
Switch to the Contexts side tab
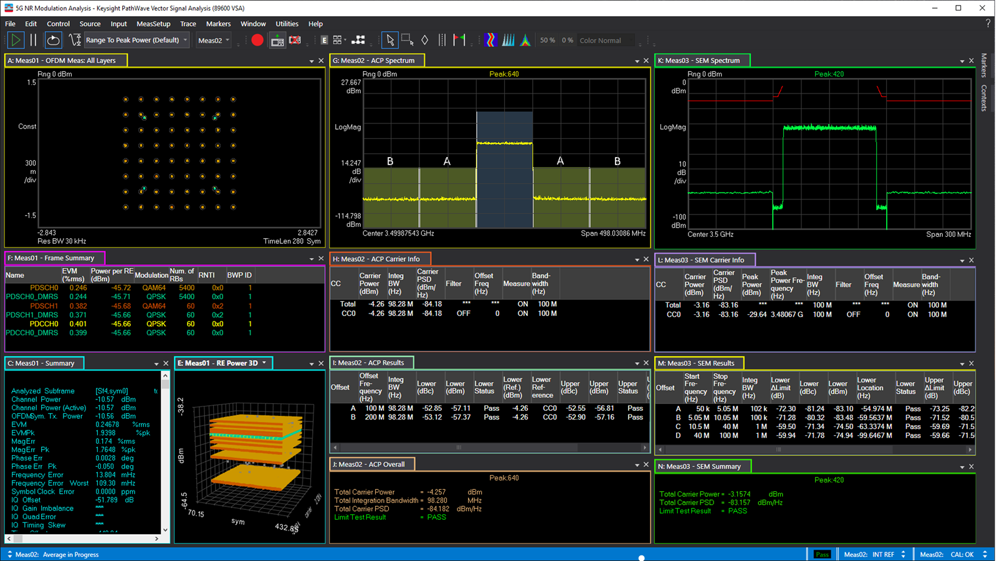[x=983, y=98]
